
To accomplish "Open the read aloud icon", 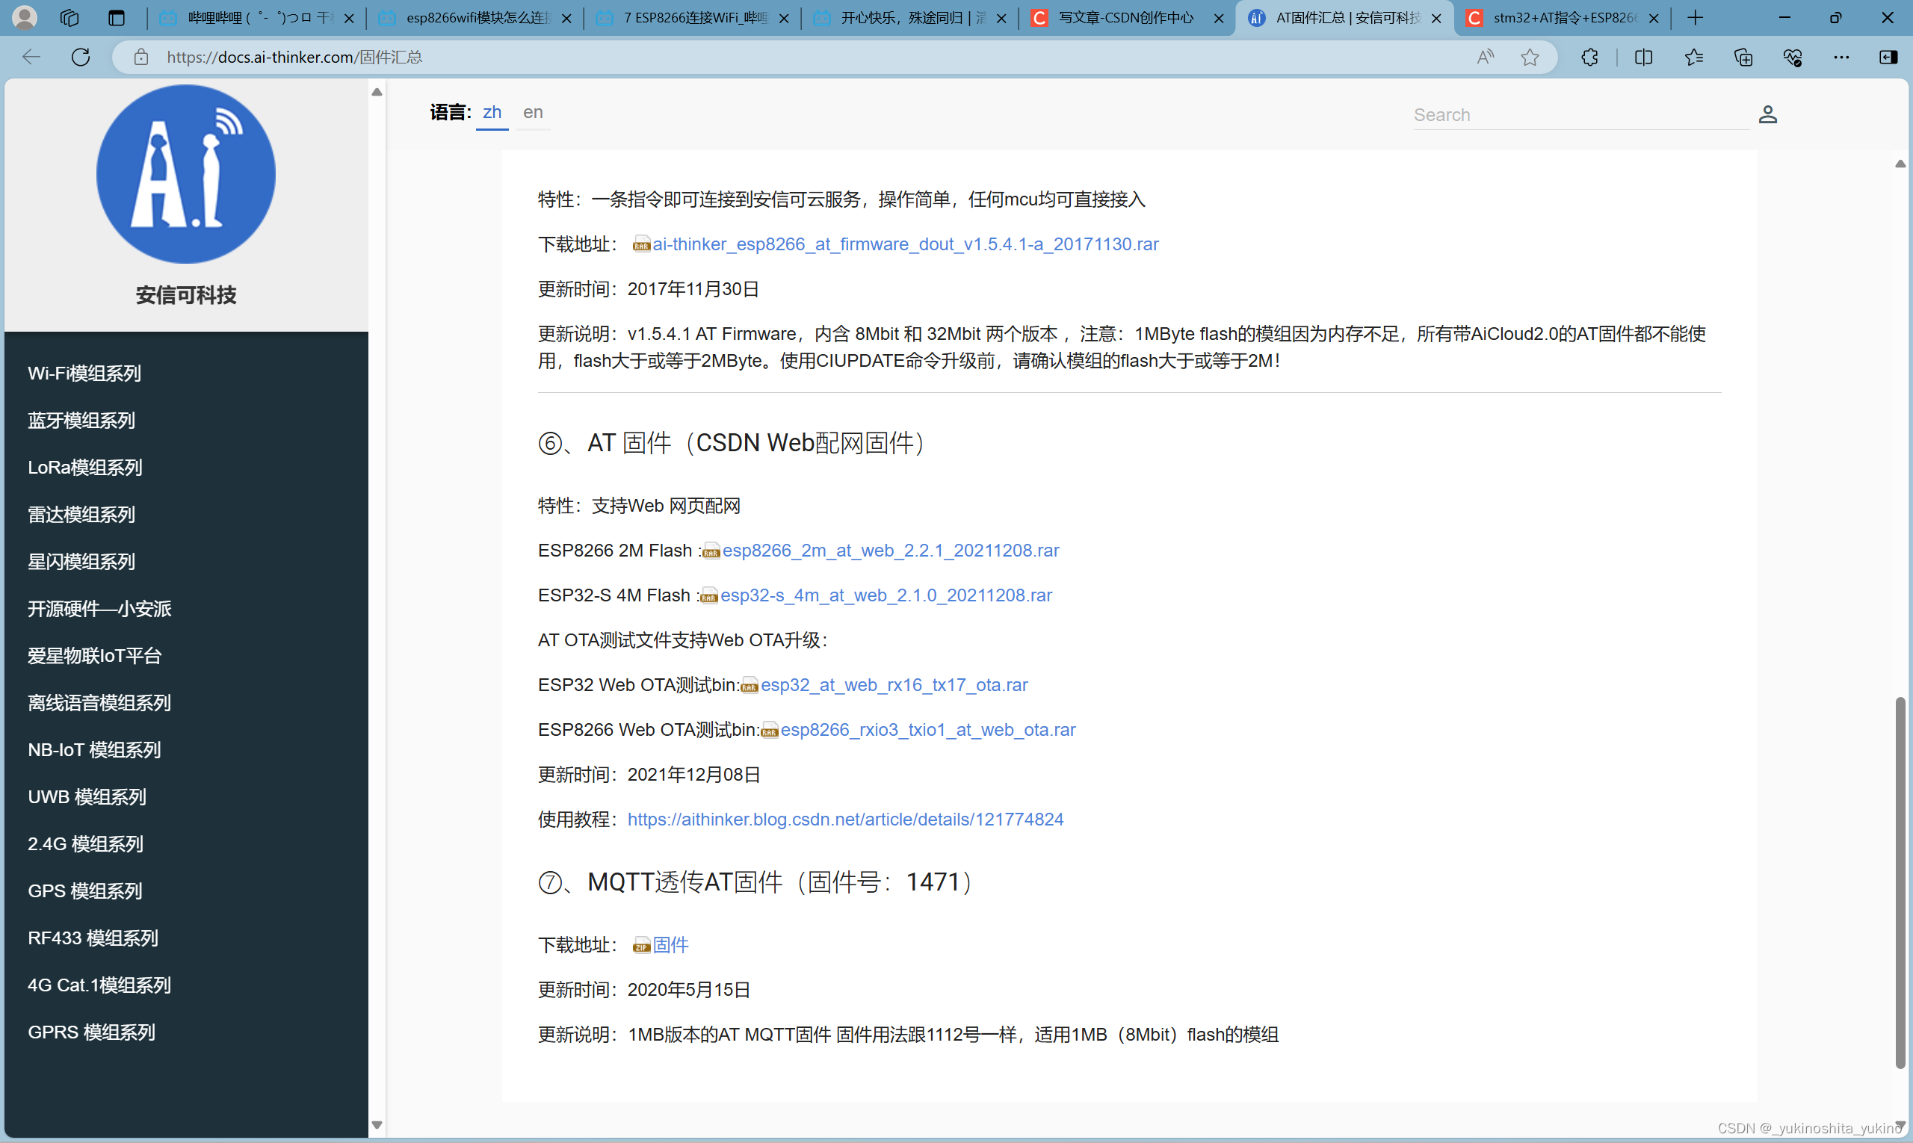I will [x=1486, y=56].
